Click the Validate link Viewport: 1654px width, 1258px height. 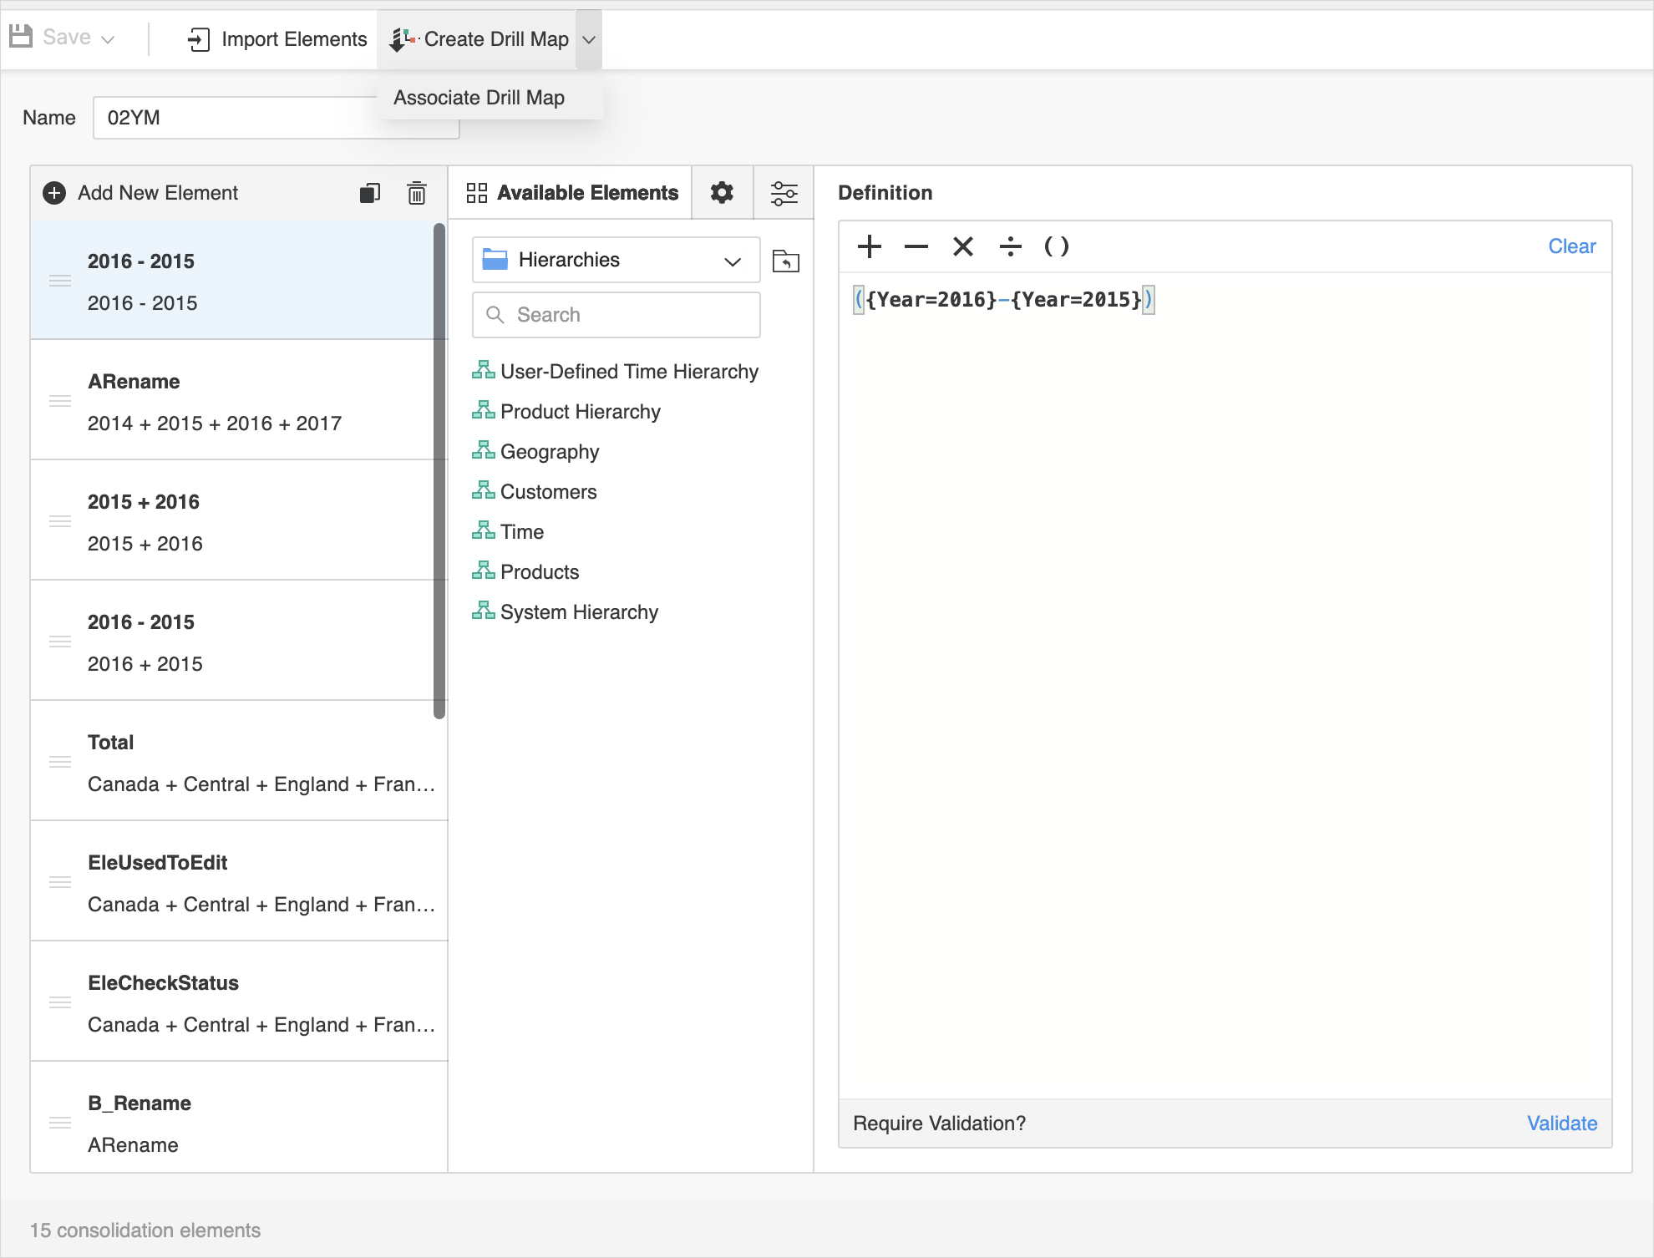point(1561,1124)
